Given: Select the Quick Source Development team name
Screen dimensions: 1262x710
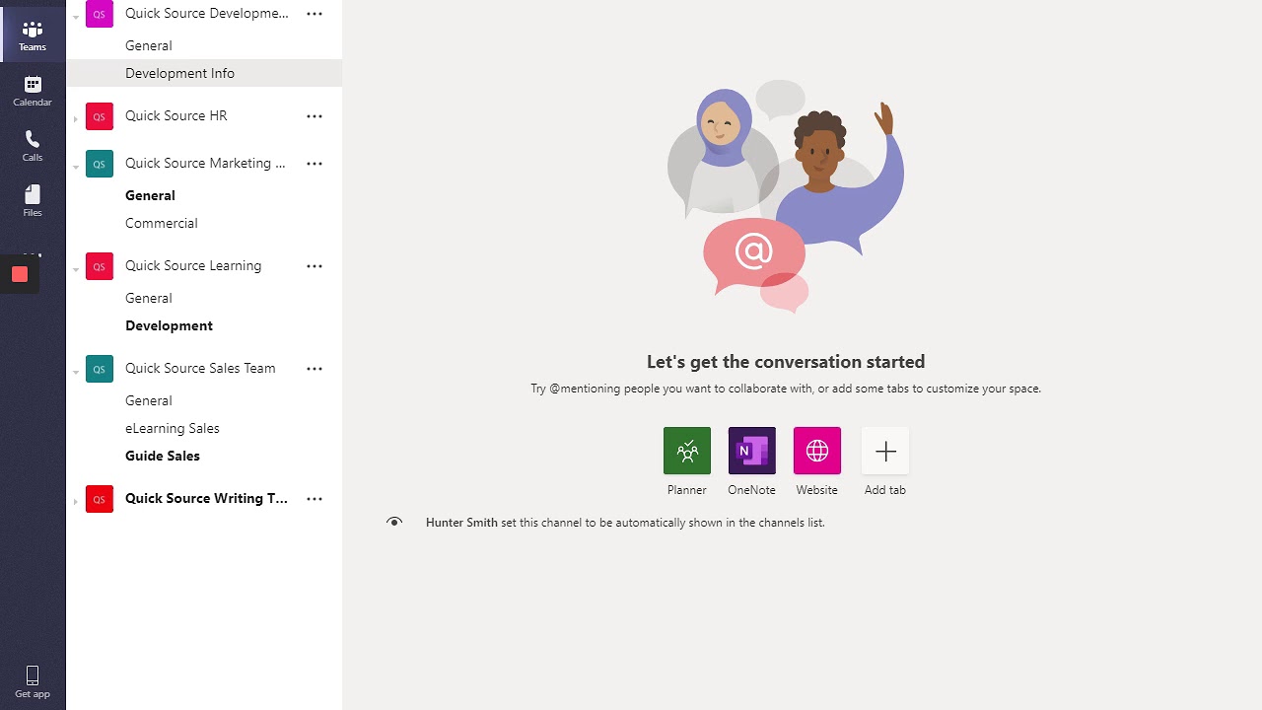Looking at the screenshot, I should 207,13.
